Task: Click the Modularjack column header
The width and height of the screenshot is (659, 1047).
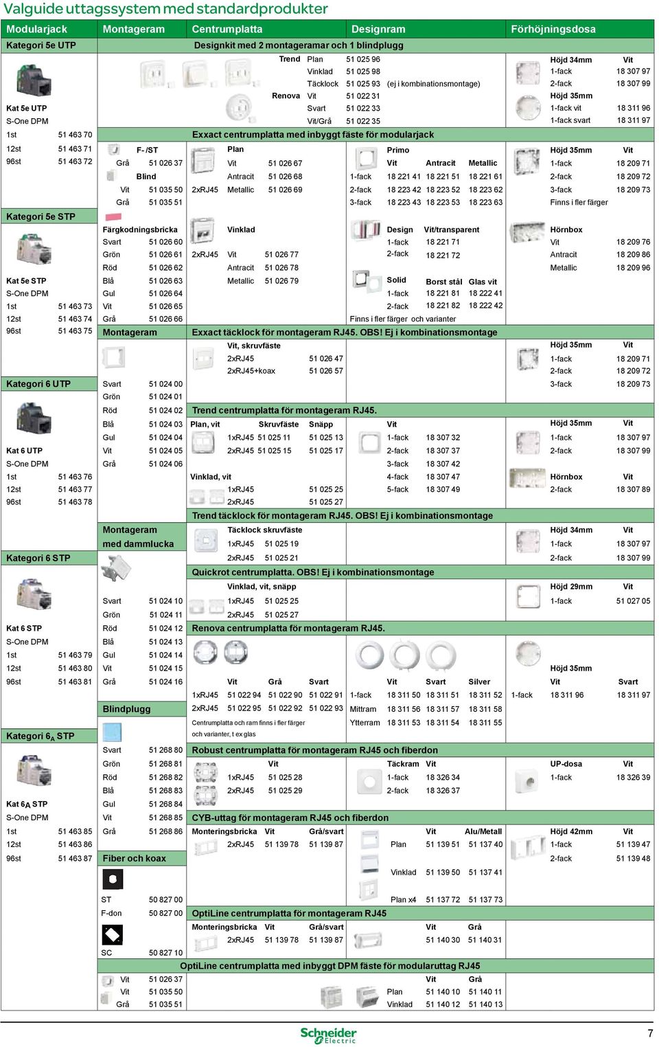Action: pyautogui.click(x=37, y=29)
